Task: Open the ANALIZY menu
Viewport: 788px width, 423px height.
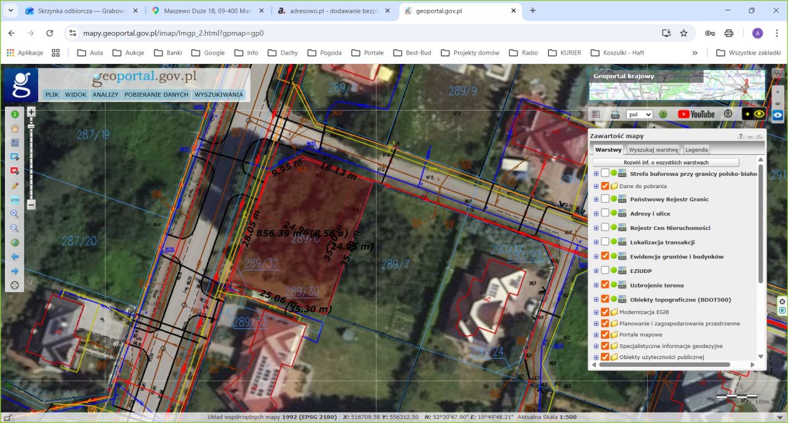Action: 105,95
